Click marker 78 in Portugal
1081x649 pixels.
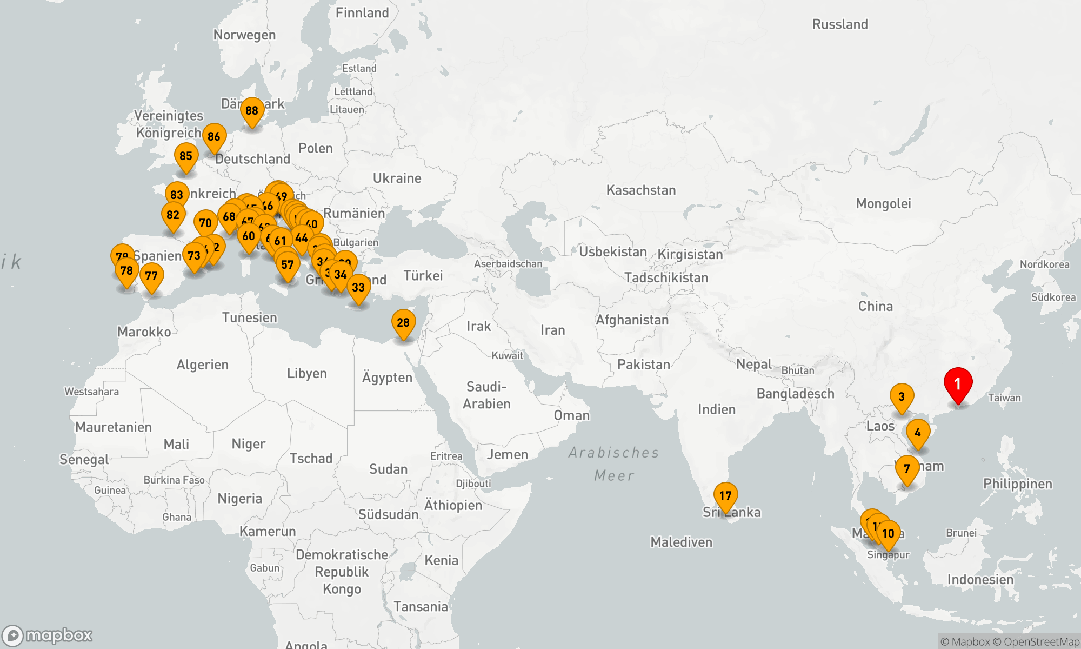point(126,271)
